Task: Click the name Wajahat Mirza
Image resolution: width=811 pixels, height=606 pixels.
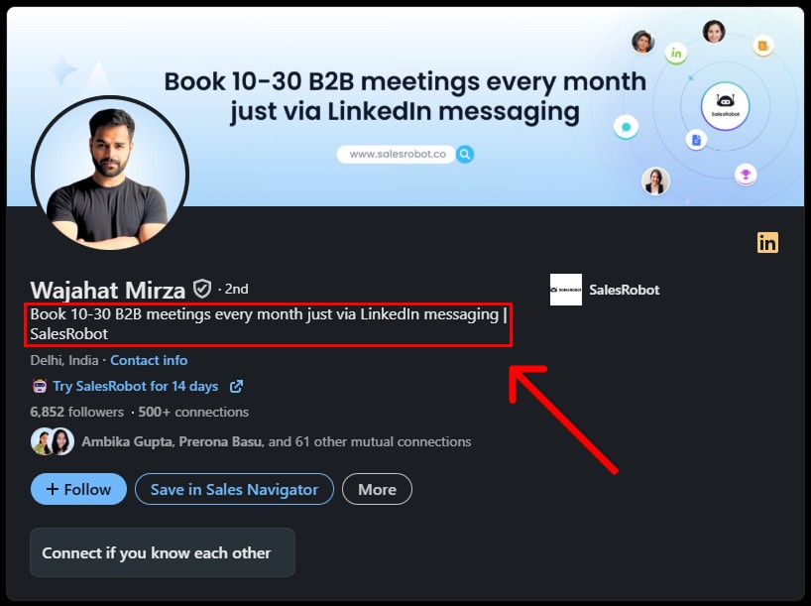Action: click(108, 290)
